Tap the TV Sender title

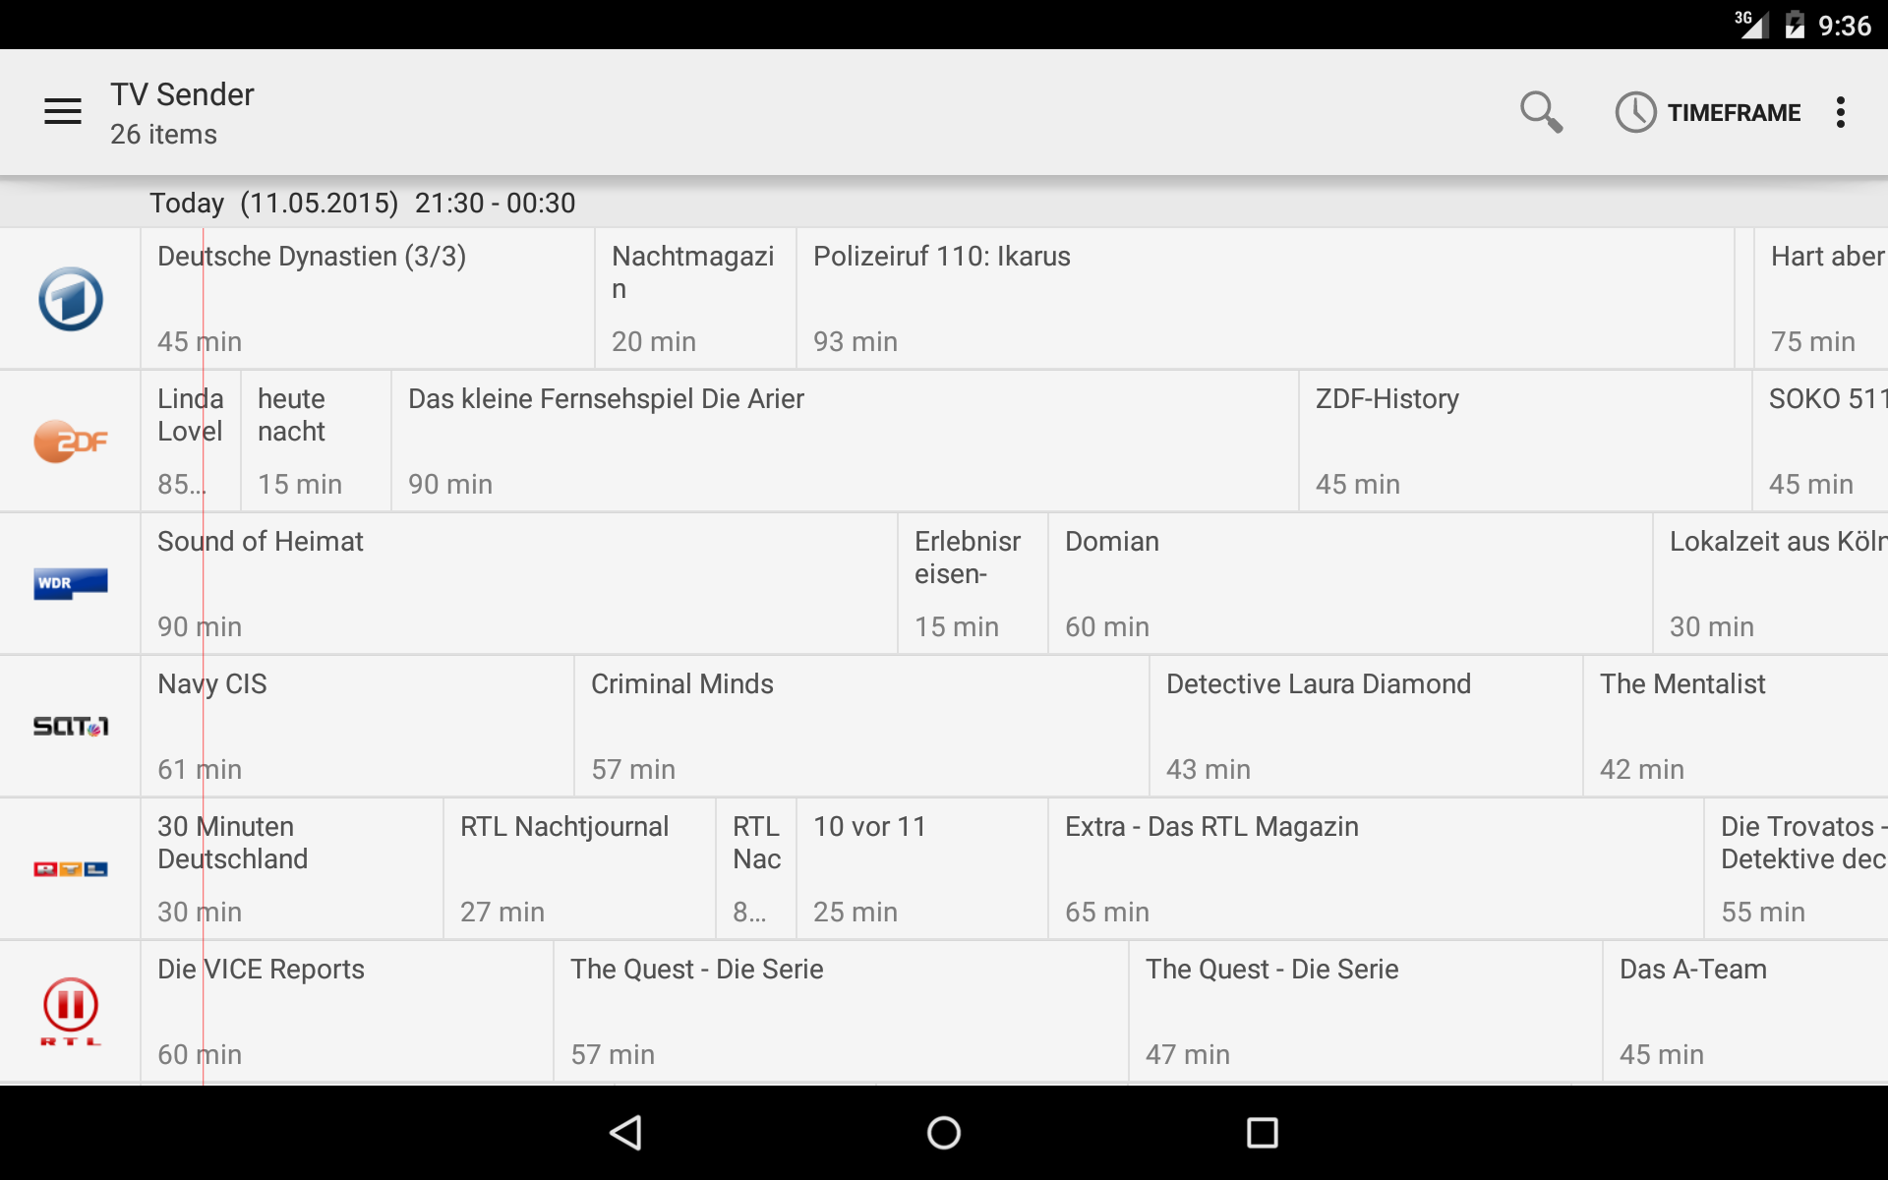pyautogui.click(x=182, y=94)
